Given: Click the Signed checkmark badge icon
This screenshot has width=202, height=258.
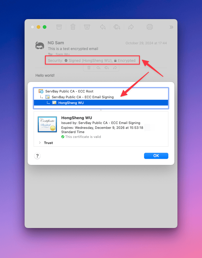Looking at the screenshot, I should (x=66, y=61).
